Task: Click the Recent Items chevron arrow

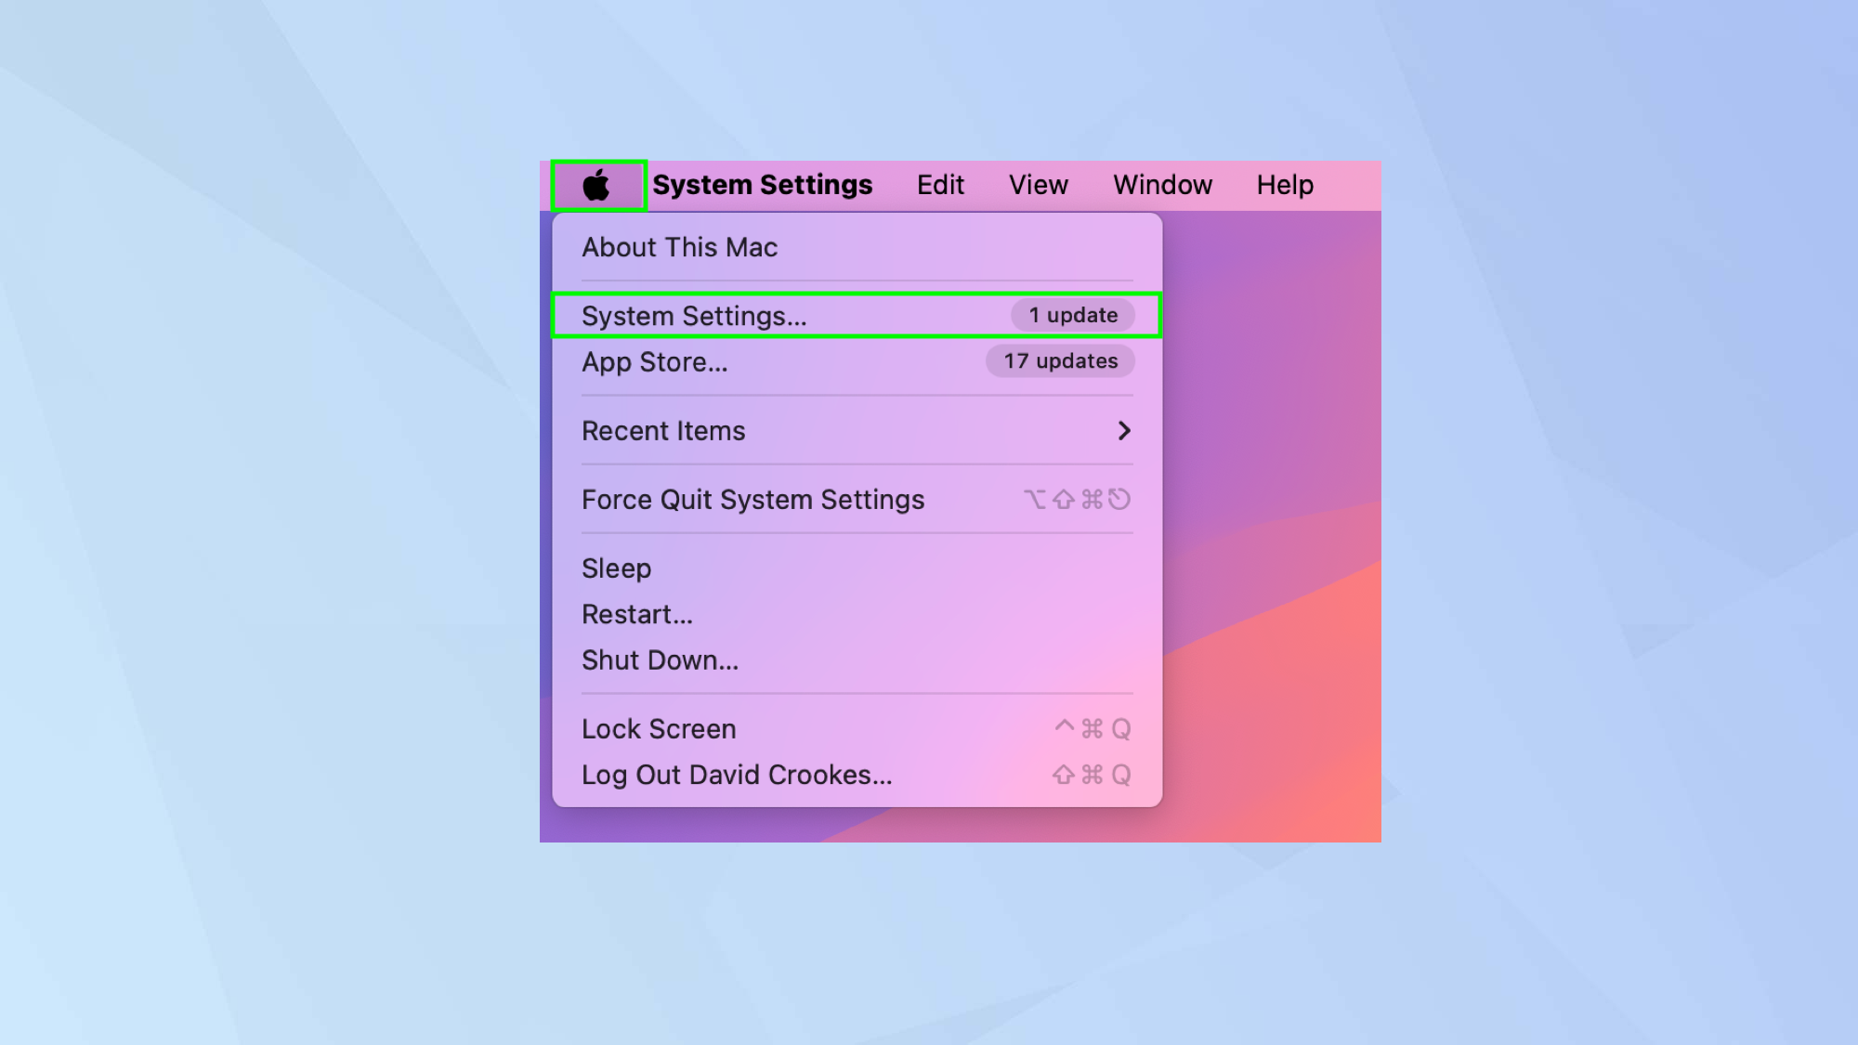Action: [1124, 431]
